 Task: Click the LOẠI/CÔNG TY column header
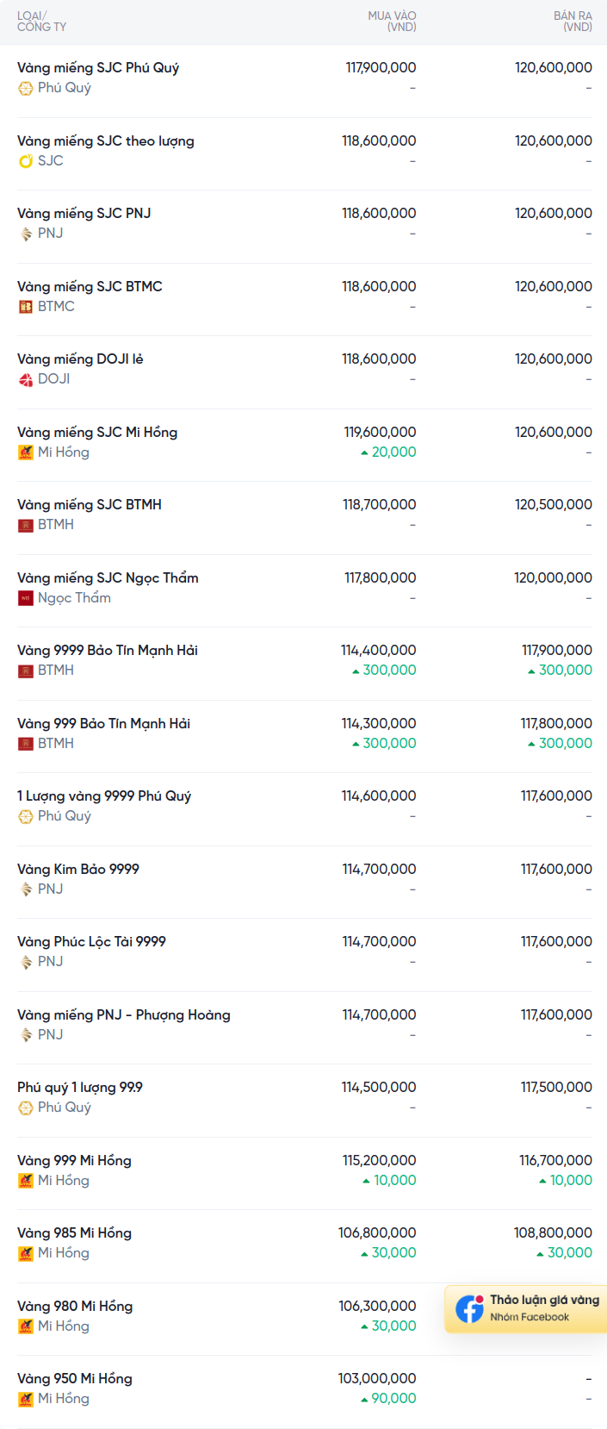tap(41, 22)
